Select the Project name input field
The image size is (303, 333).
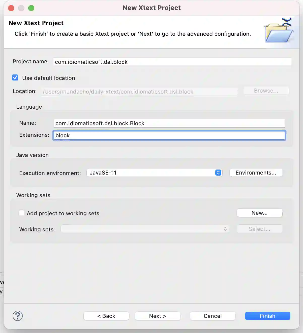[x=172, y=62]
